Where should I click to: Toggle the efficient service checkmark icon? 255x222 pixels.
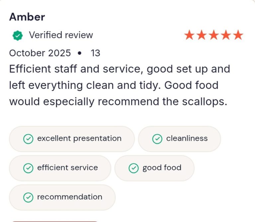28,168
